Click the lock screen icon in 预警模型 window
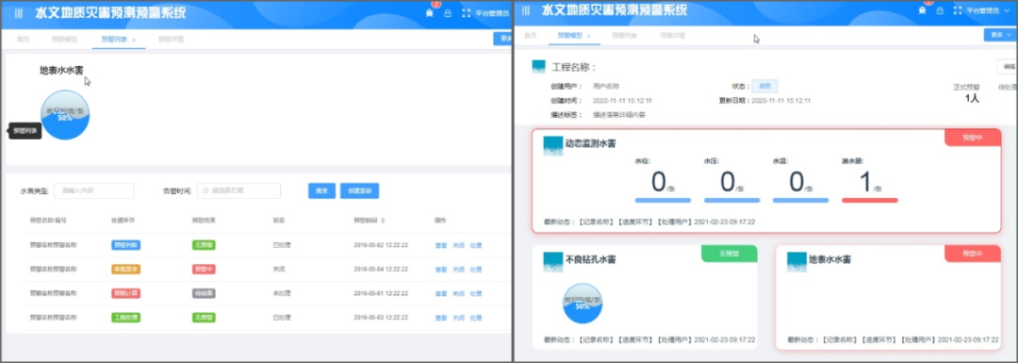1018x363 pixels. [940, 10]
